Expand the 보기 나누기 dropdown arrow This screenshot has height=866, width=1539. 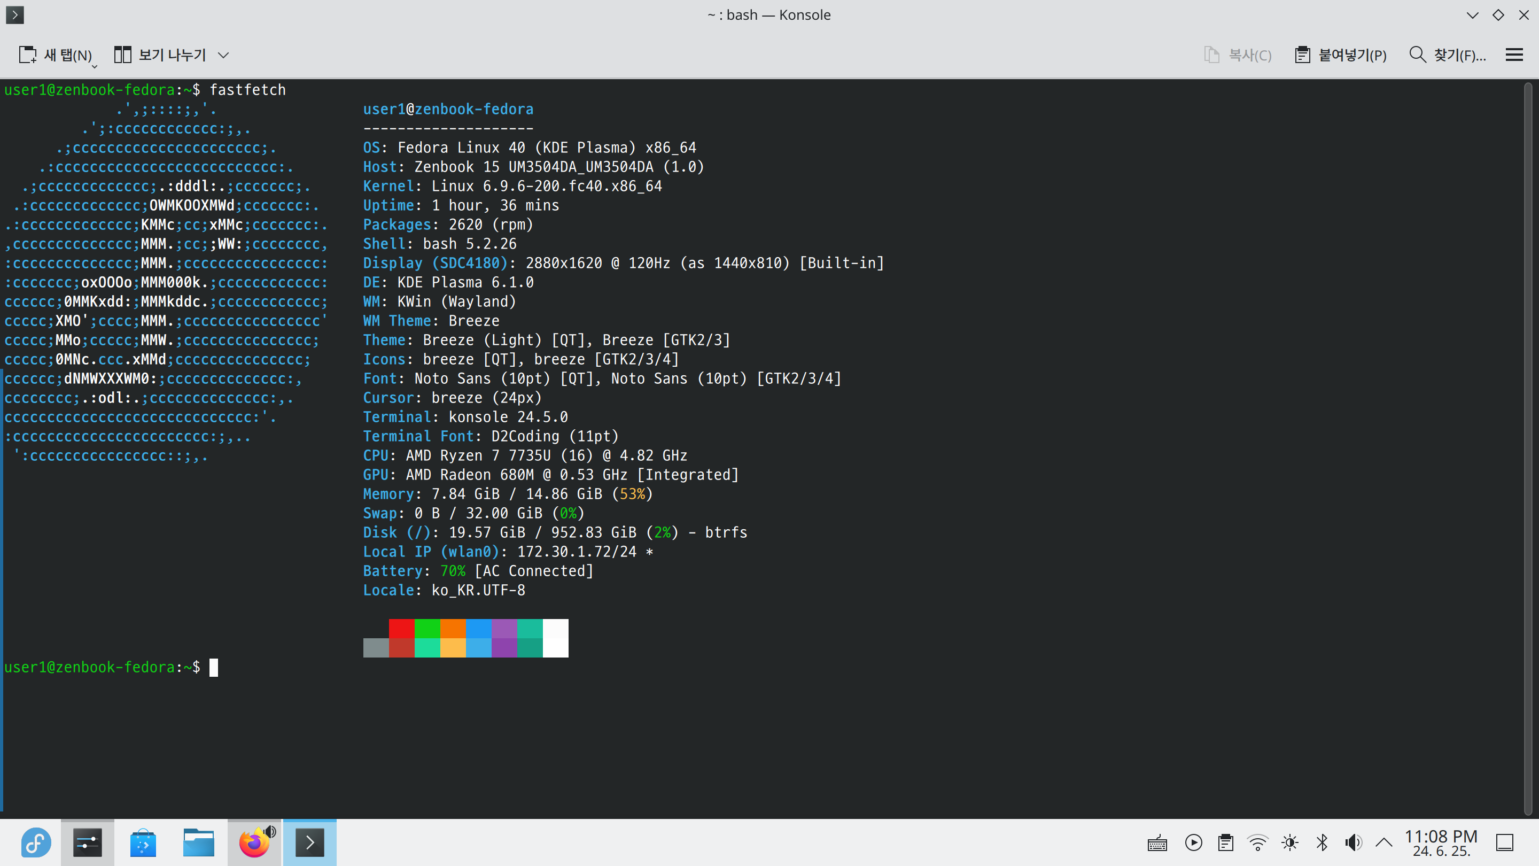pos(223,55)
